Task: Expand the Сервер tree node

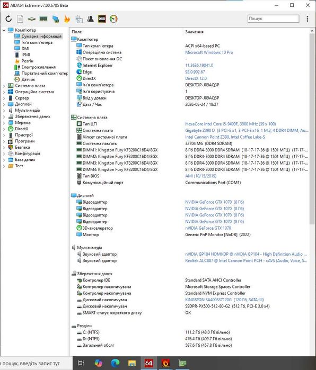Action: click(4, 98)
